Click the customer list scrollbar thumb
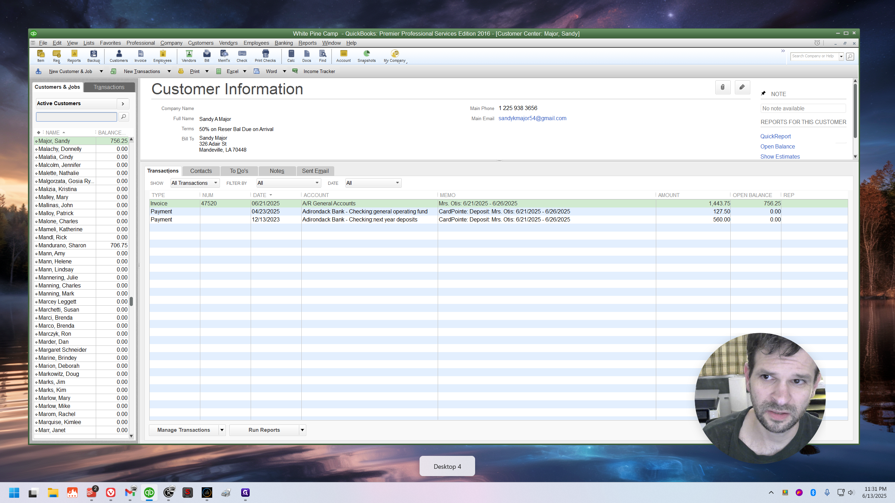The image size is (895, 503). pyautogui.click(x=131, y=301)
